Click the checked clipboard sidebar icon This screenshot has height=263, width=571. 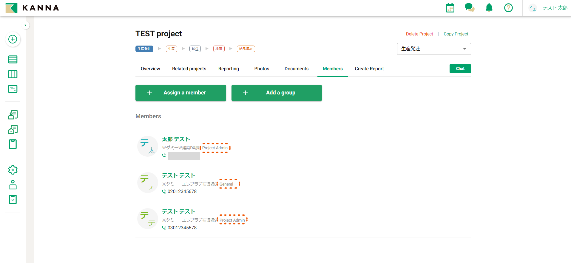[x=13, y=199]
